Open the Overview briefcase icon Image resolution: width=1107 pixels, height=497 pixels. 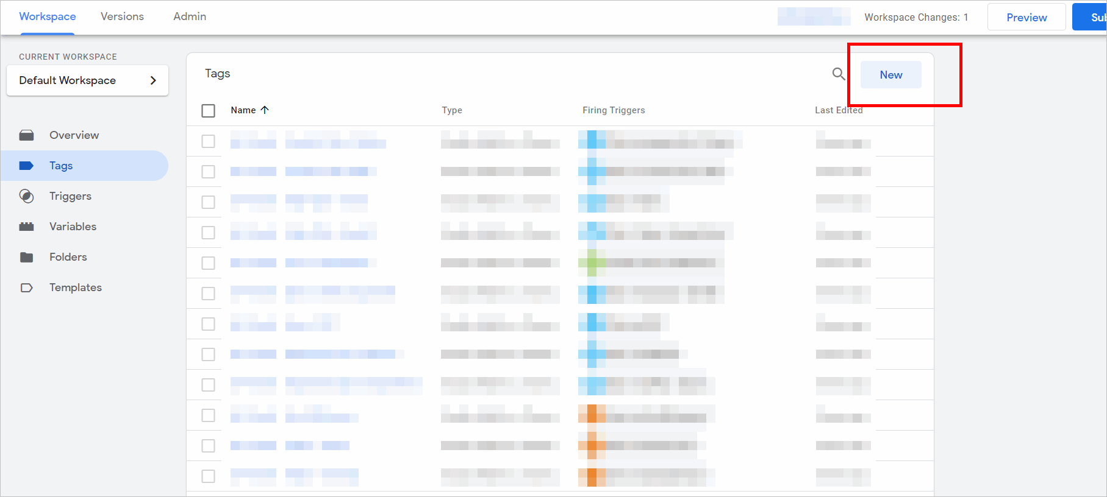click(26, 135)
